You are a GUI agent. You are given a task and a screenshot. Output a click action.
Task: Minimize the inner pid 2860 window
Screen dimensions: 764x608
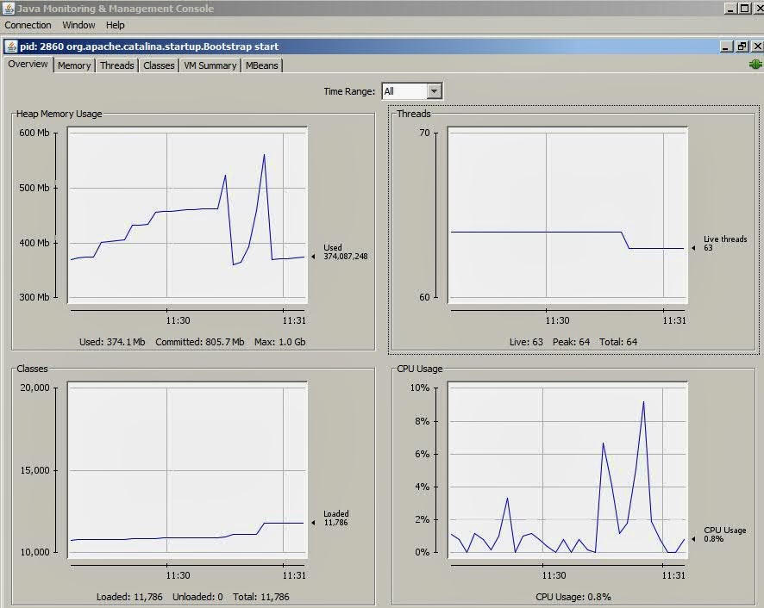(x=726, y=47)
